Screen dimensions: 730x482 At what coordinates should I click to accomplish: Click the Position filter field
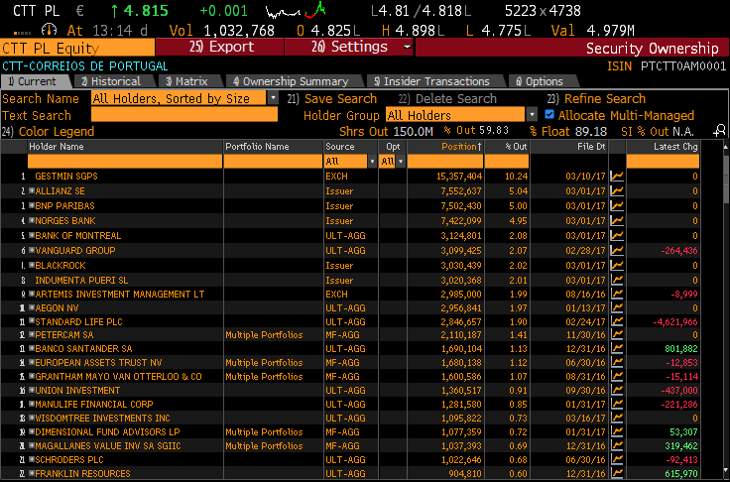coord(445,161)
